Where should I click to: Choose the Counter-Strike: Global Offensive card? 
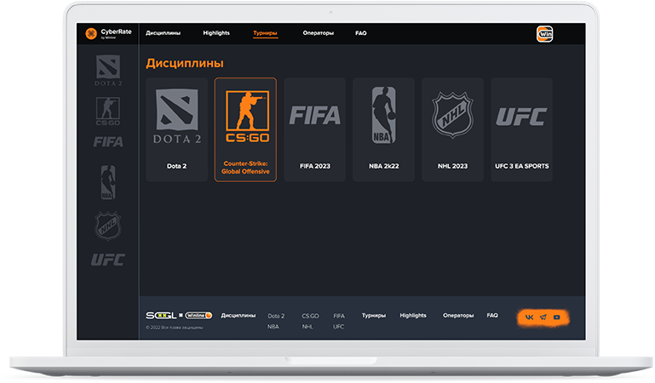245,129
